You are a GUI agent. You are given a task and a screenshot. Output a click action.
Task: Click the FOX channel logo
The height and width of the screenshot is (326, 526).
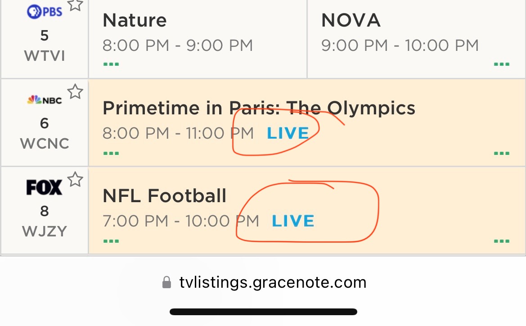coord(44,188)
